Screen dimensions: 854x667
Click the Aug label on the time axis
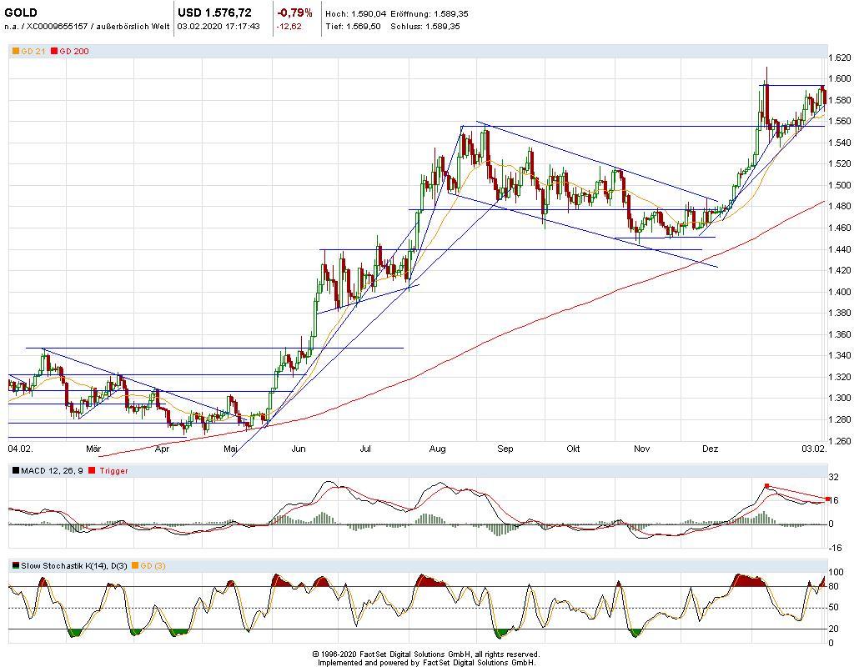(437, 449)
